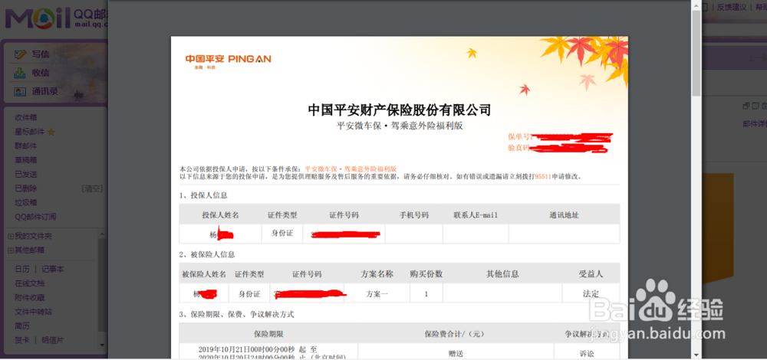Click the preview vertical scrollbar thumb
Image resolution: width=767 pixels, height=360 pixels.
pyautogui.click(x=696, y=53)
